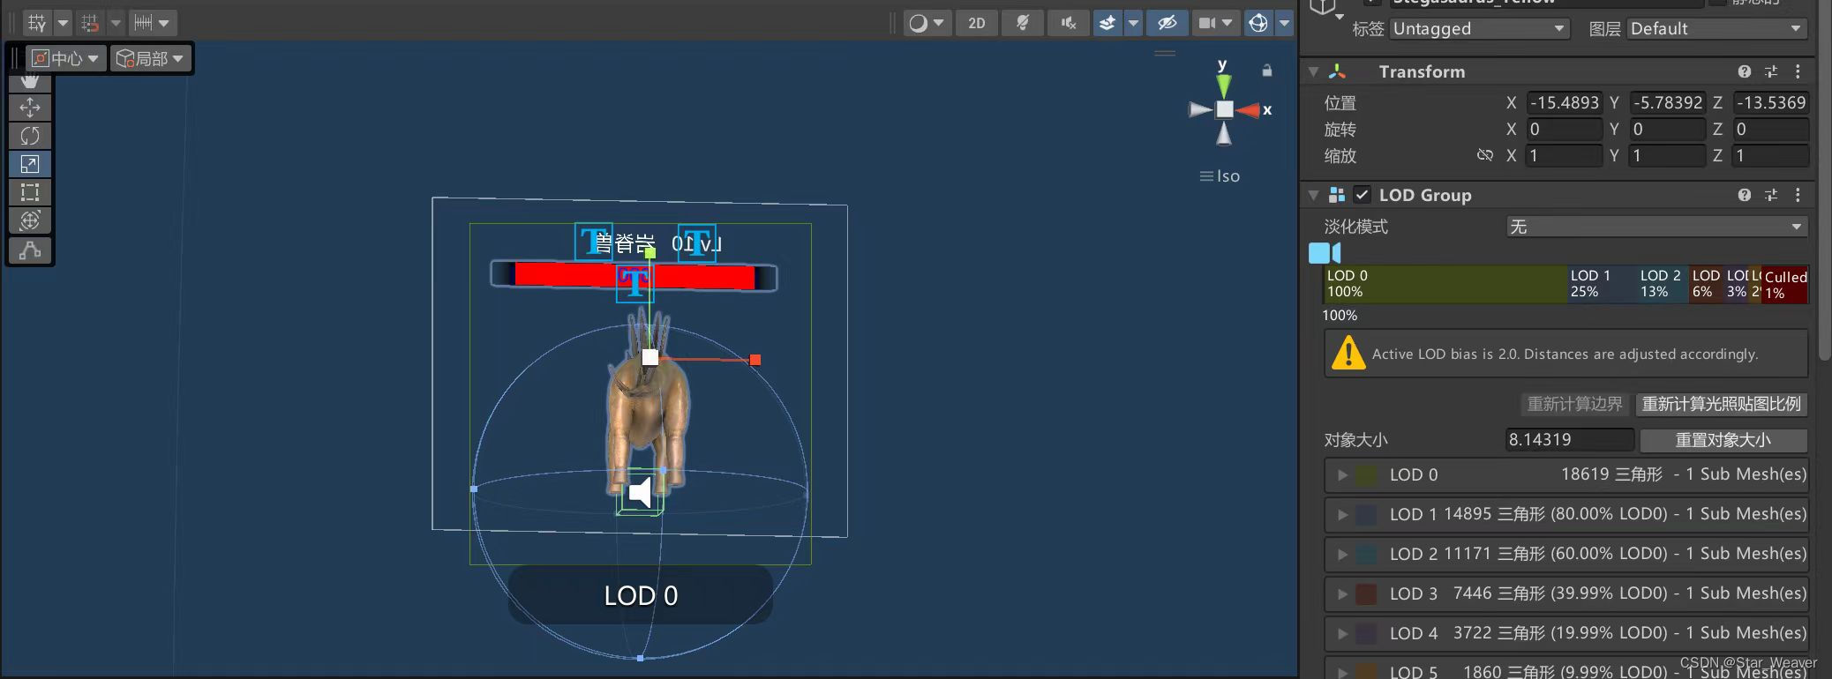Image resolution: width=1832 pixels, height=679 pixels.
Task: Select the Scale tool in scene toolbar
Action: (x=30, y=164)
